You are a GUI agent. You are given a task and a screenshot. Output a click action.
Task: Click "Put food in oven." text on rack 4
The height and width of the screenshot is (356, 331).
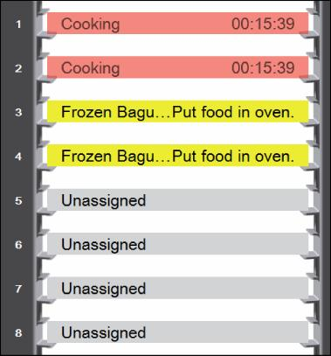[x=233, y=156]
